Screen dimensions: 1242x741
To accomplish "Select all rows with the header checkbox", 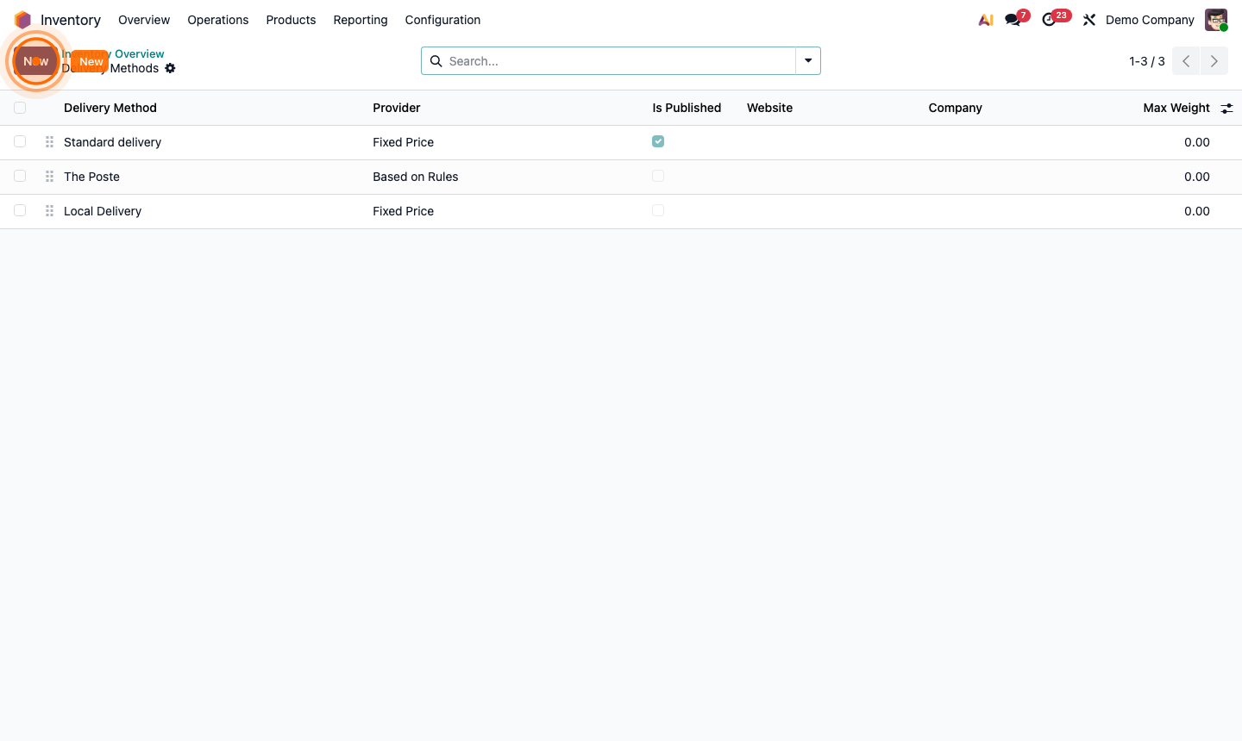I will click(20, 107).
